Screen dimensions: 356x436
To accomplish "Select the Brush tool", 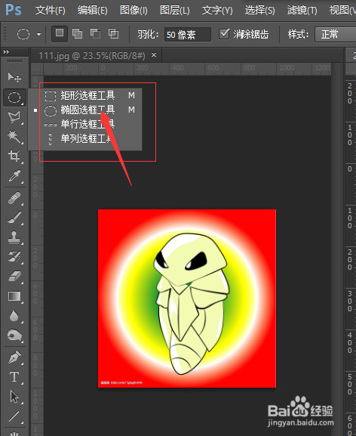I will pyautogui.click(x=14, y=218).
